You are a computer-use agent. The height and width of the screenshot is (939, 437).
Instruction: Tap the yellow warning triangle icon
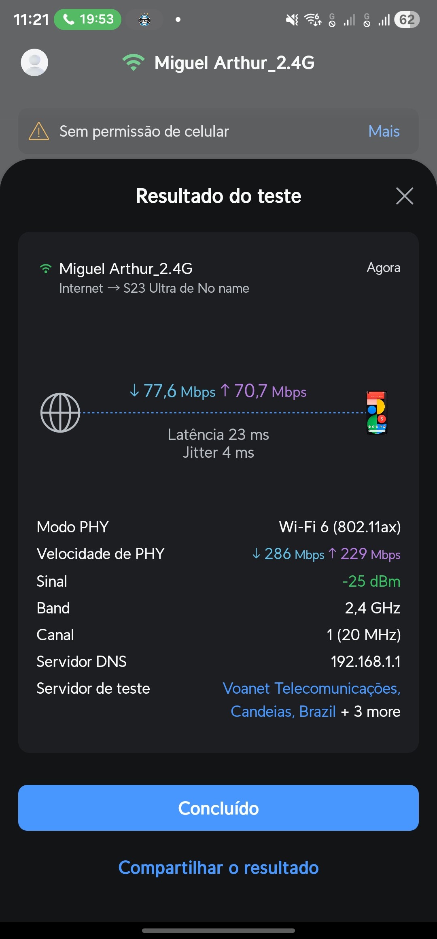(39, 131)
